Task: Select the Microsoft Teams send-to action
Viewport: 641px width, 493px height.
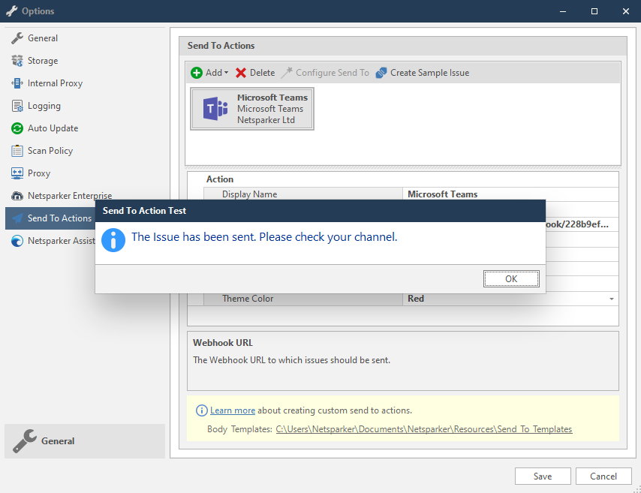Action: tap(251, 108)
